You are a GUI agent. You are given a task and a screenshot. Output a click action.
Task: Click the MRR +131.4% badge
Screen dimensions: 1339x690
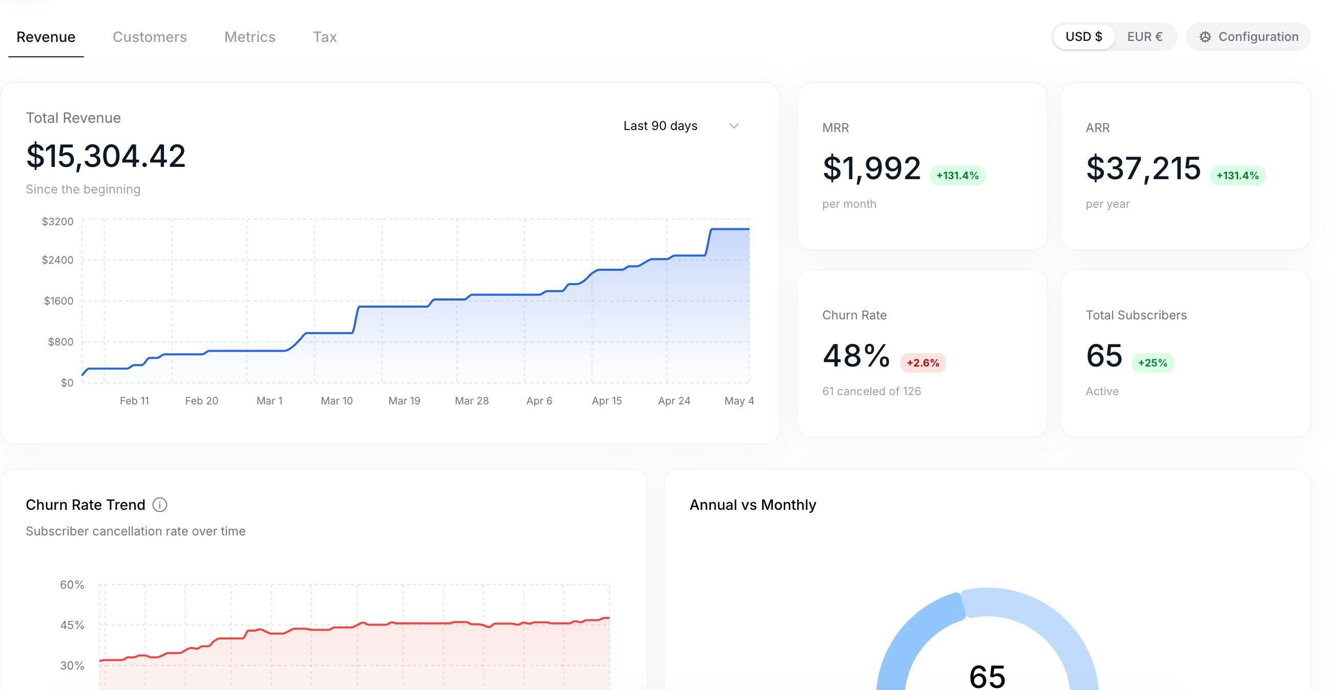957,176
